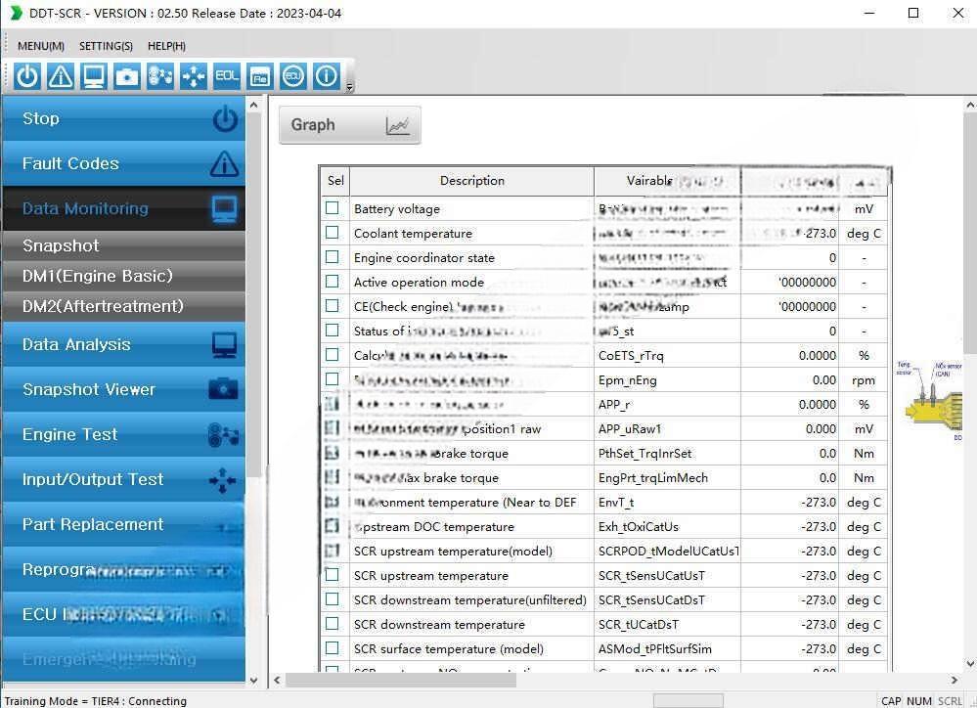Click the sidebar scroll down arrow
The width and height of the screenshot is (977, 708).
coord(254,681)
